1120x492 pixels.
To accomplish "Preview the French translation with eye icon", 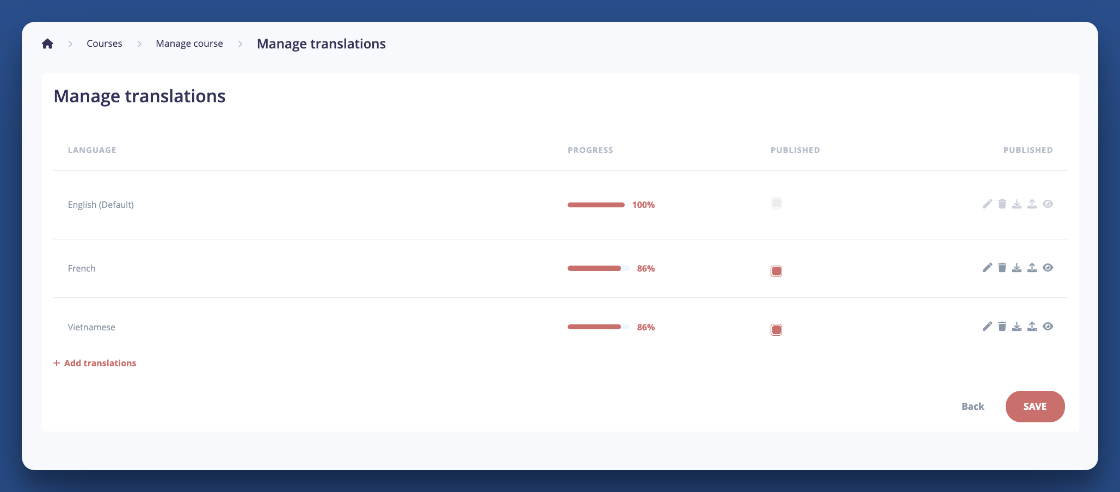I will pos(1048,268).
